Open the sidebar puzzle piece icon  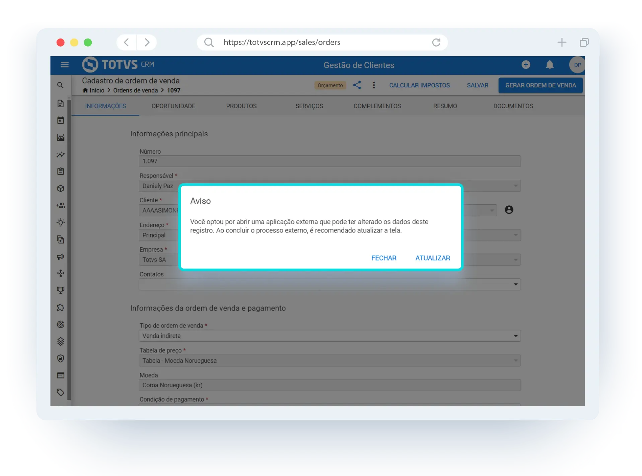tap(60, 307)
